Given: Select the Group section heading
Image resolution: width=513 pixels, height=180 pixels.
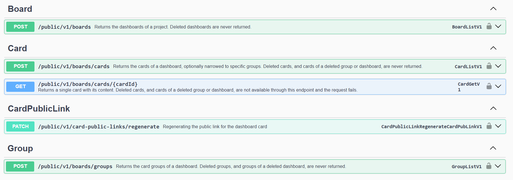Looking at the screenshot, I should [x=20, y=148].
